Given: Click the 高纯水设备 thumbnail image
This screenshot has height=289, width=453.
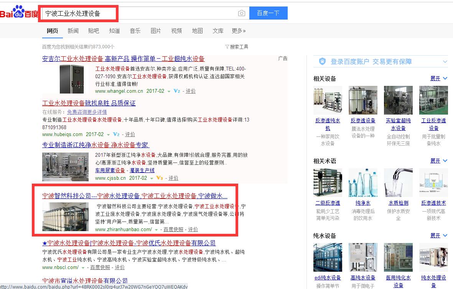Looking at the screenshot, I should pos(363,257).
